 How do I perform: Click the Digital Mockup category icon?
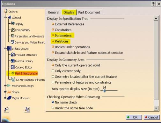coord(9,98)
